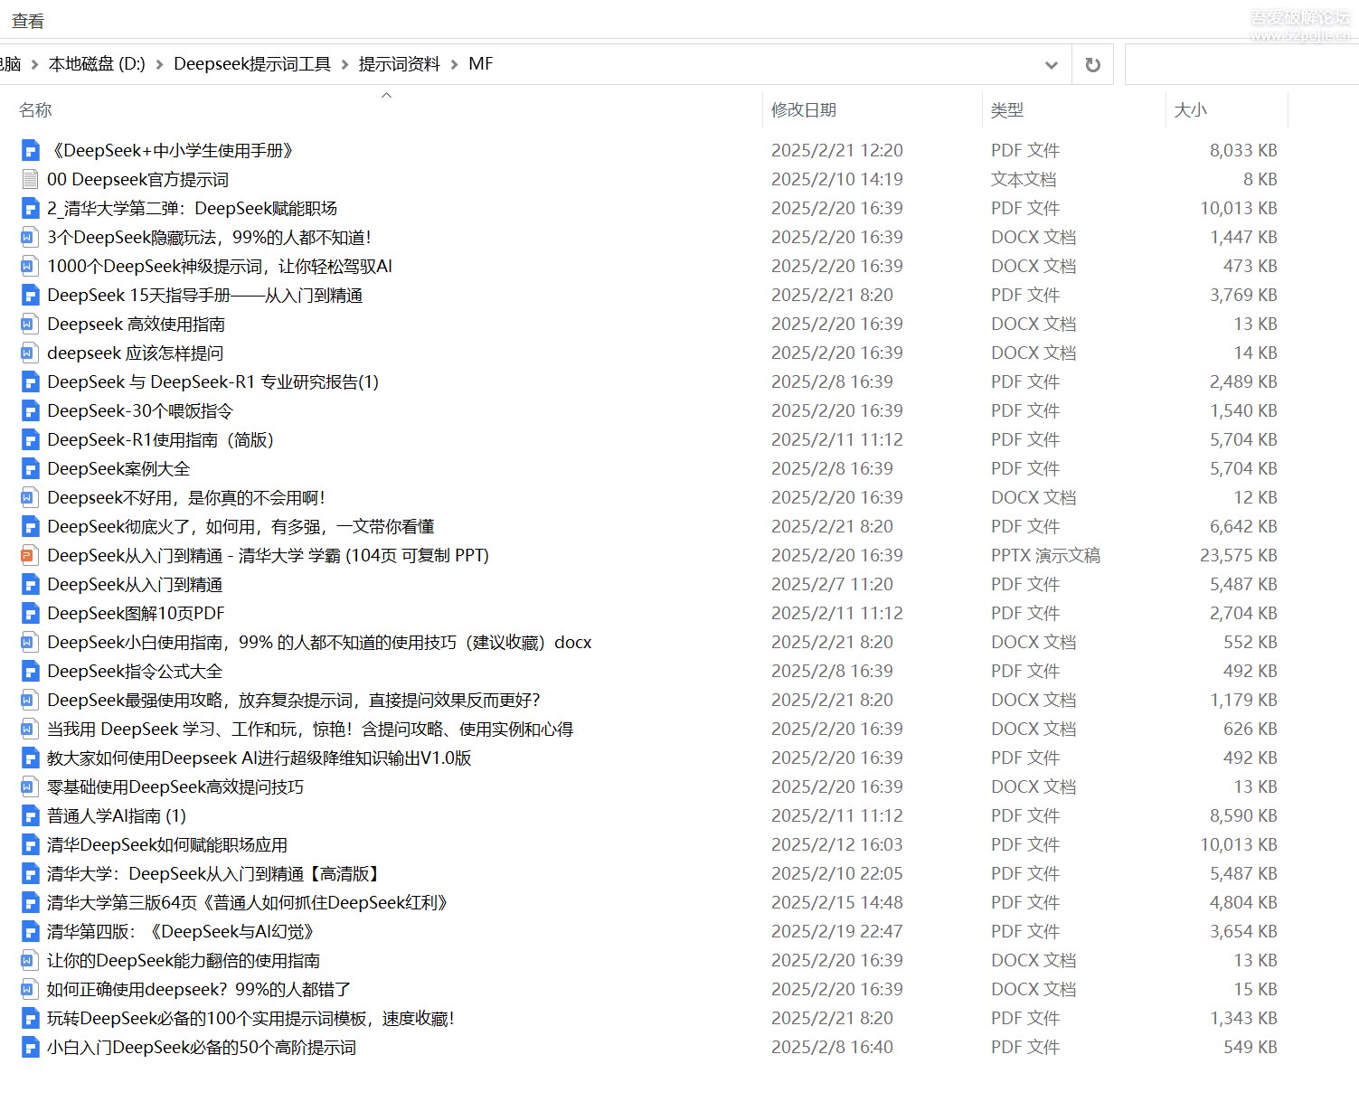Viewport: 1359px width, 1111px height.
Task: Open the address bar history dropdown
Action: 1051,64
